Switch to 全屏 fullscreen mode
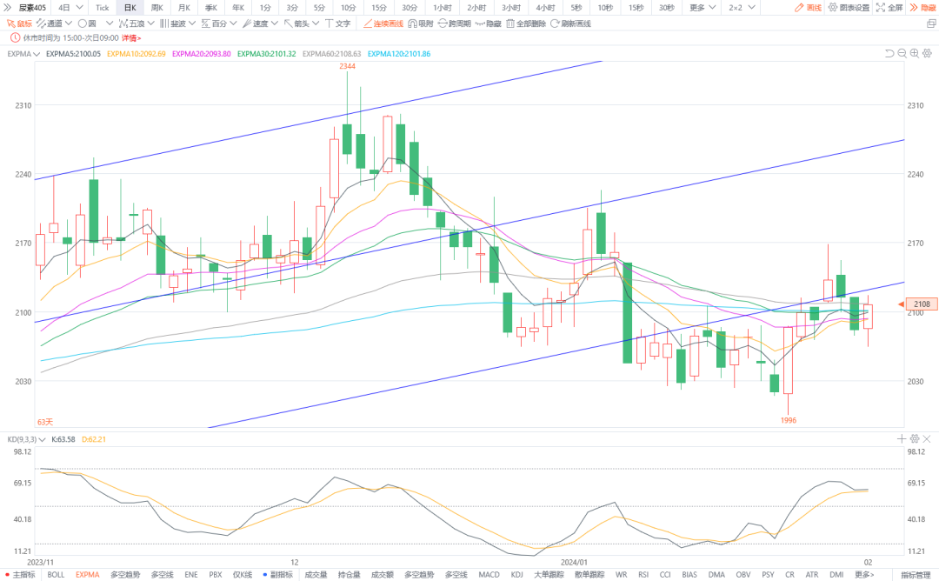 [x=889, y=8]
